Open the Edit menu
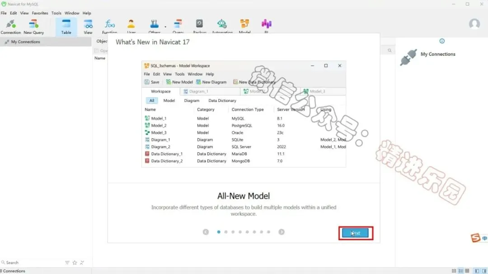Image resolution: width=488 pixels, height=274 pixels. click(x=14, y=13)
